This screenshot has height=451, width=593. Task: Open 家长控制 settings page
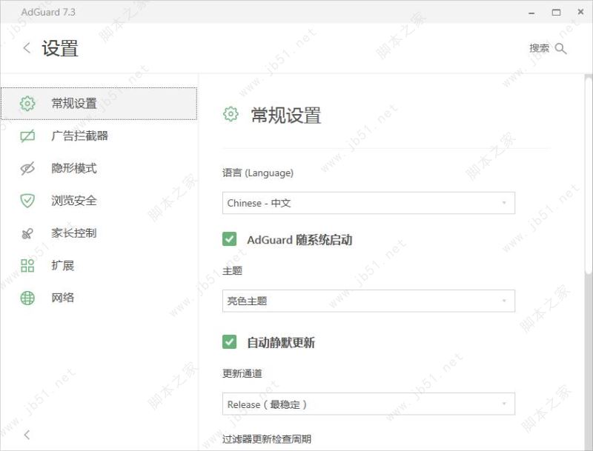(99, 233)
